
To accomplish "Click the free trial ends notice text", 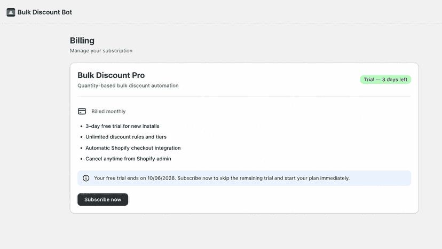I will [x=222, y=178].
